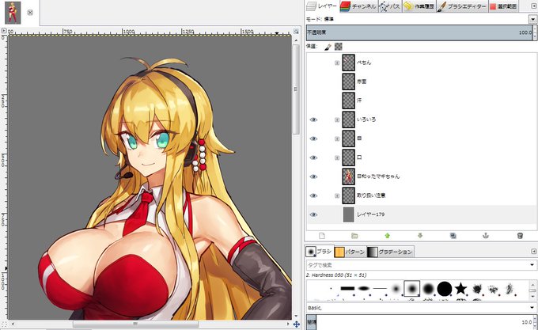Hide the いろいろ layer group
The image size is (538, 330).
tap(313, 119)
